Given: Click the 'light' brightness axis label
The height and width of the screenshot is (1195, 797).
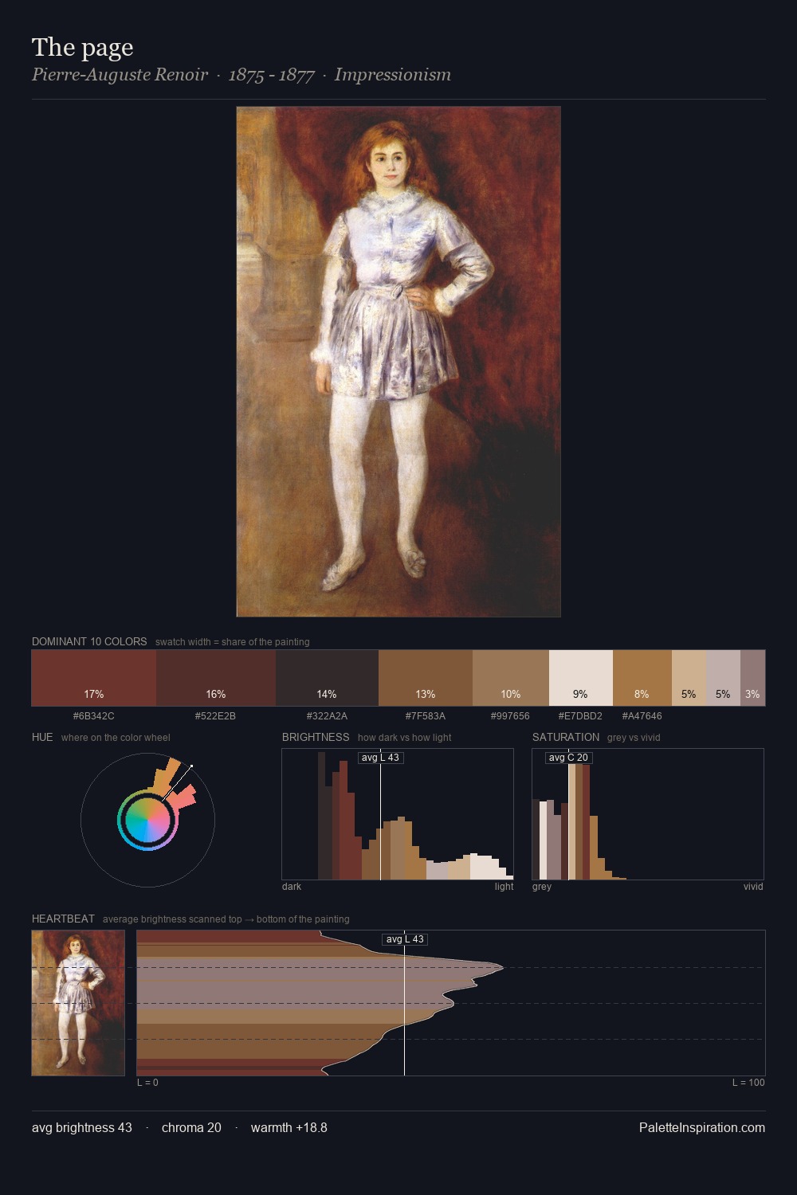Looking at the screenshot, I should (504, 887).
